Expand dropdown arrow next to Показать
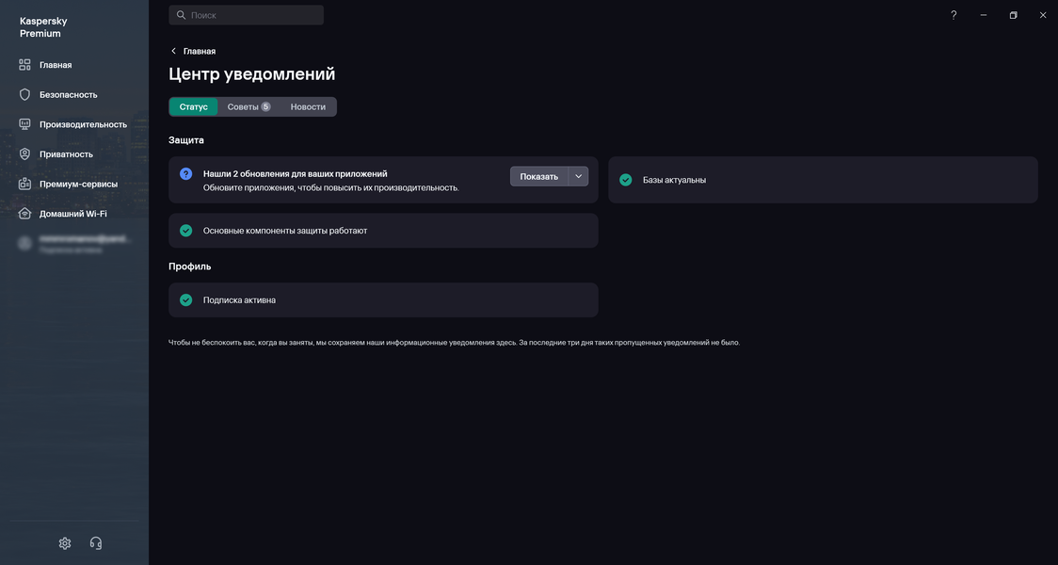 [x=579, y=176]
